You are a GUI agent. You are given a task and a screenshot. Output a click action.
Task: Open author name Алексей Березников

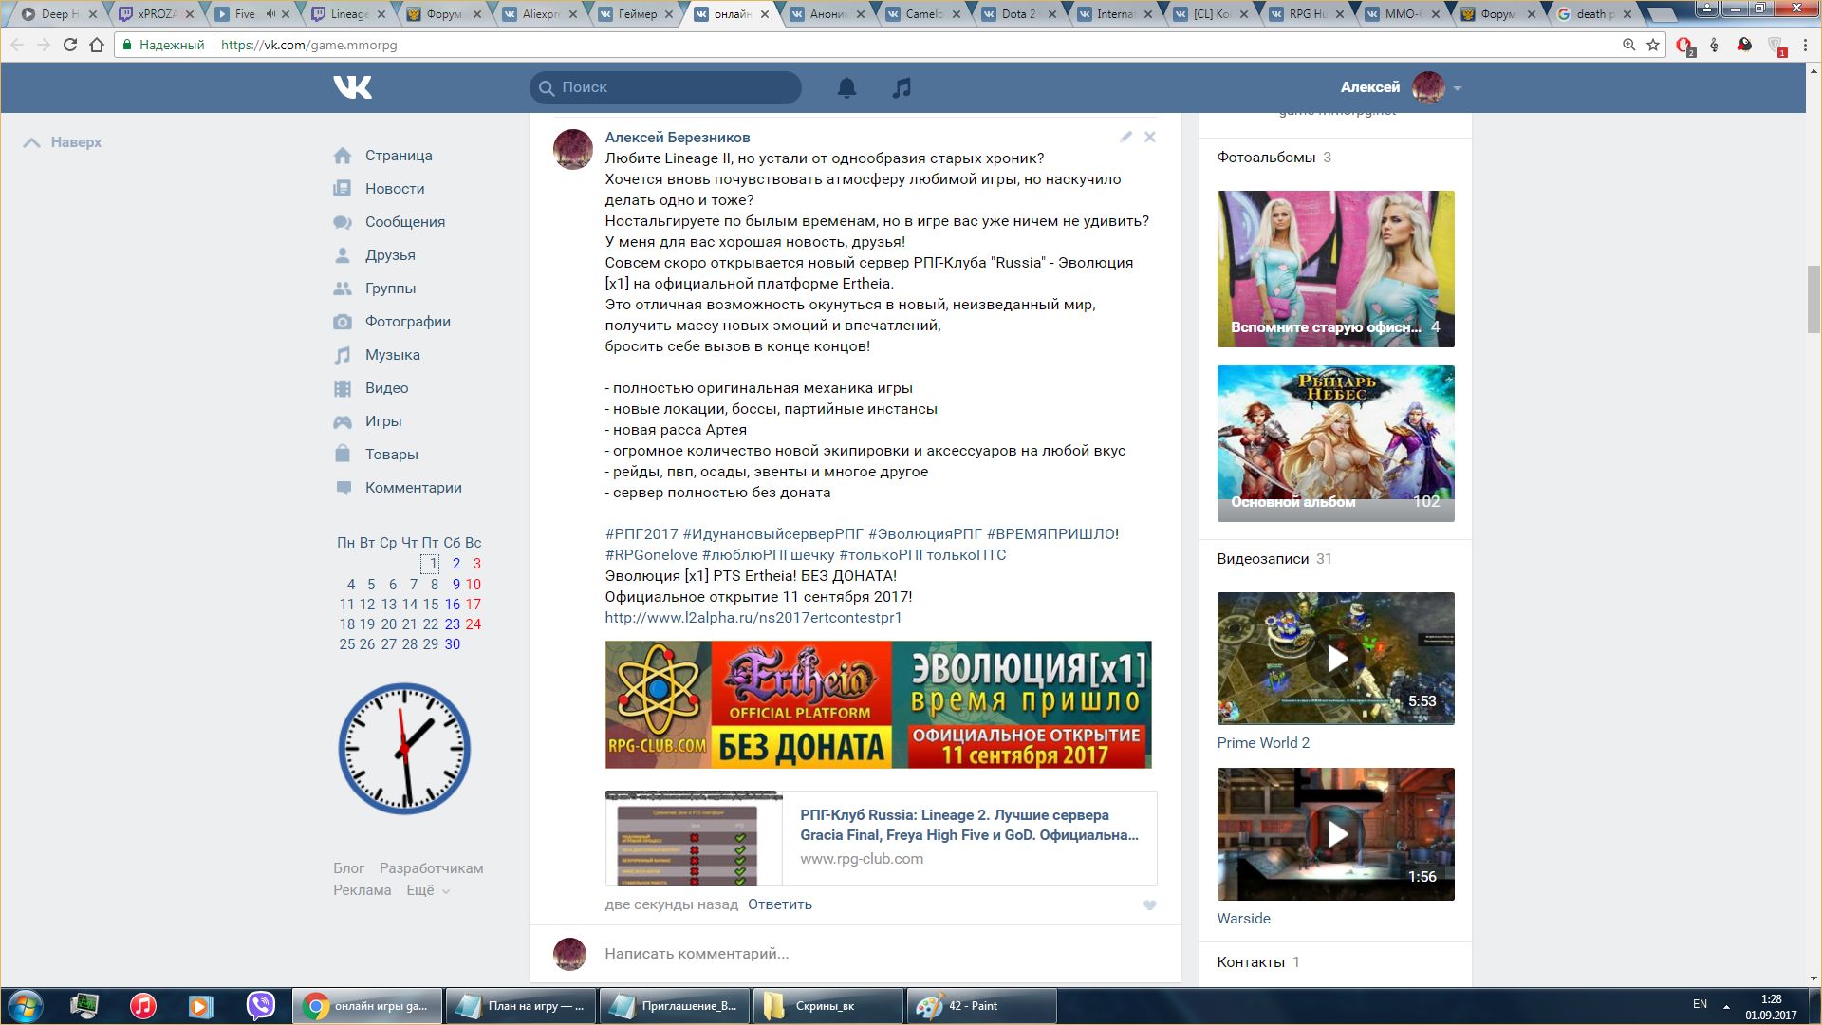[678, 138]
